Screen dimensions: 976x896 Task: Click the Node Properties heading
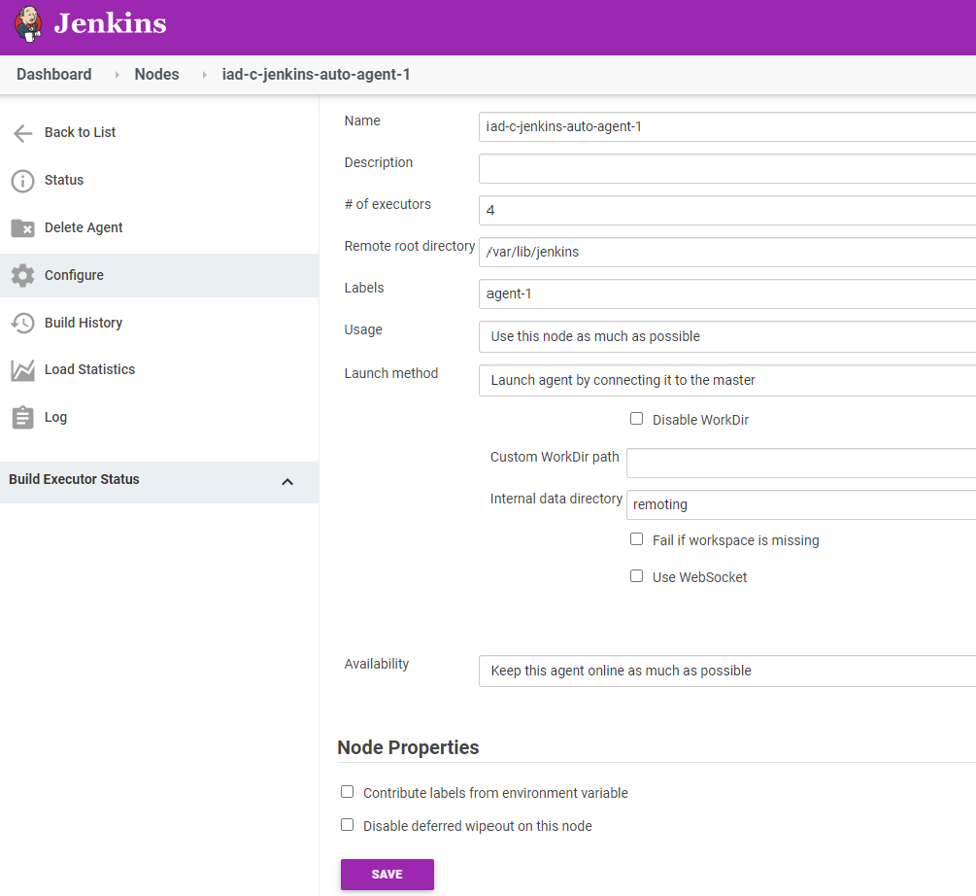click(x=408, y=747)
